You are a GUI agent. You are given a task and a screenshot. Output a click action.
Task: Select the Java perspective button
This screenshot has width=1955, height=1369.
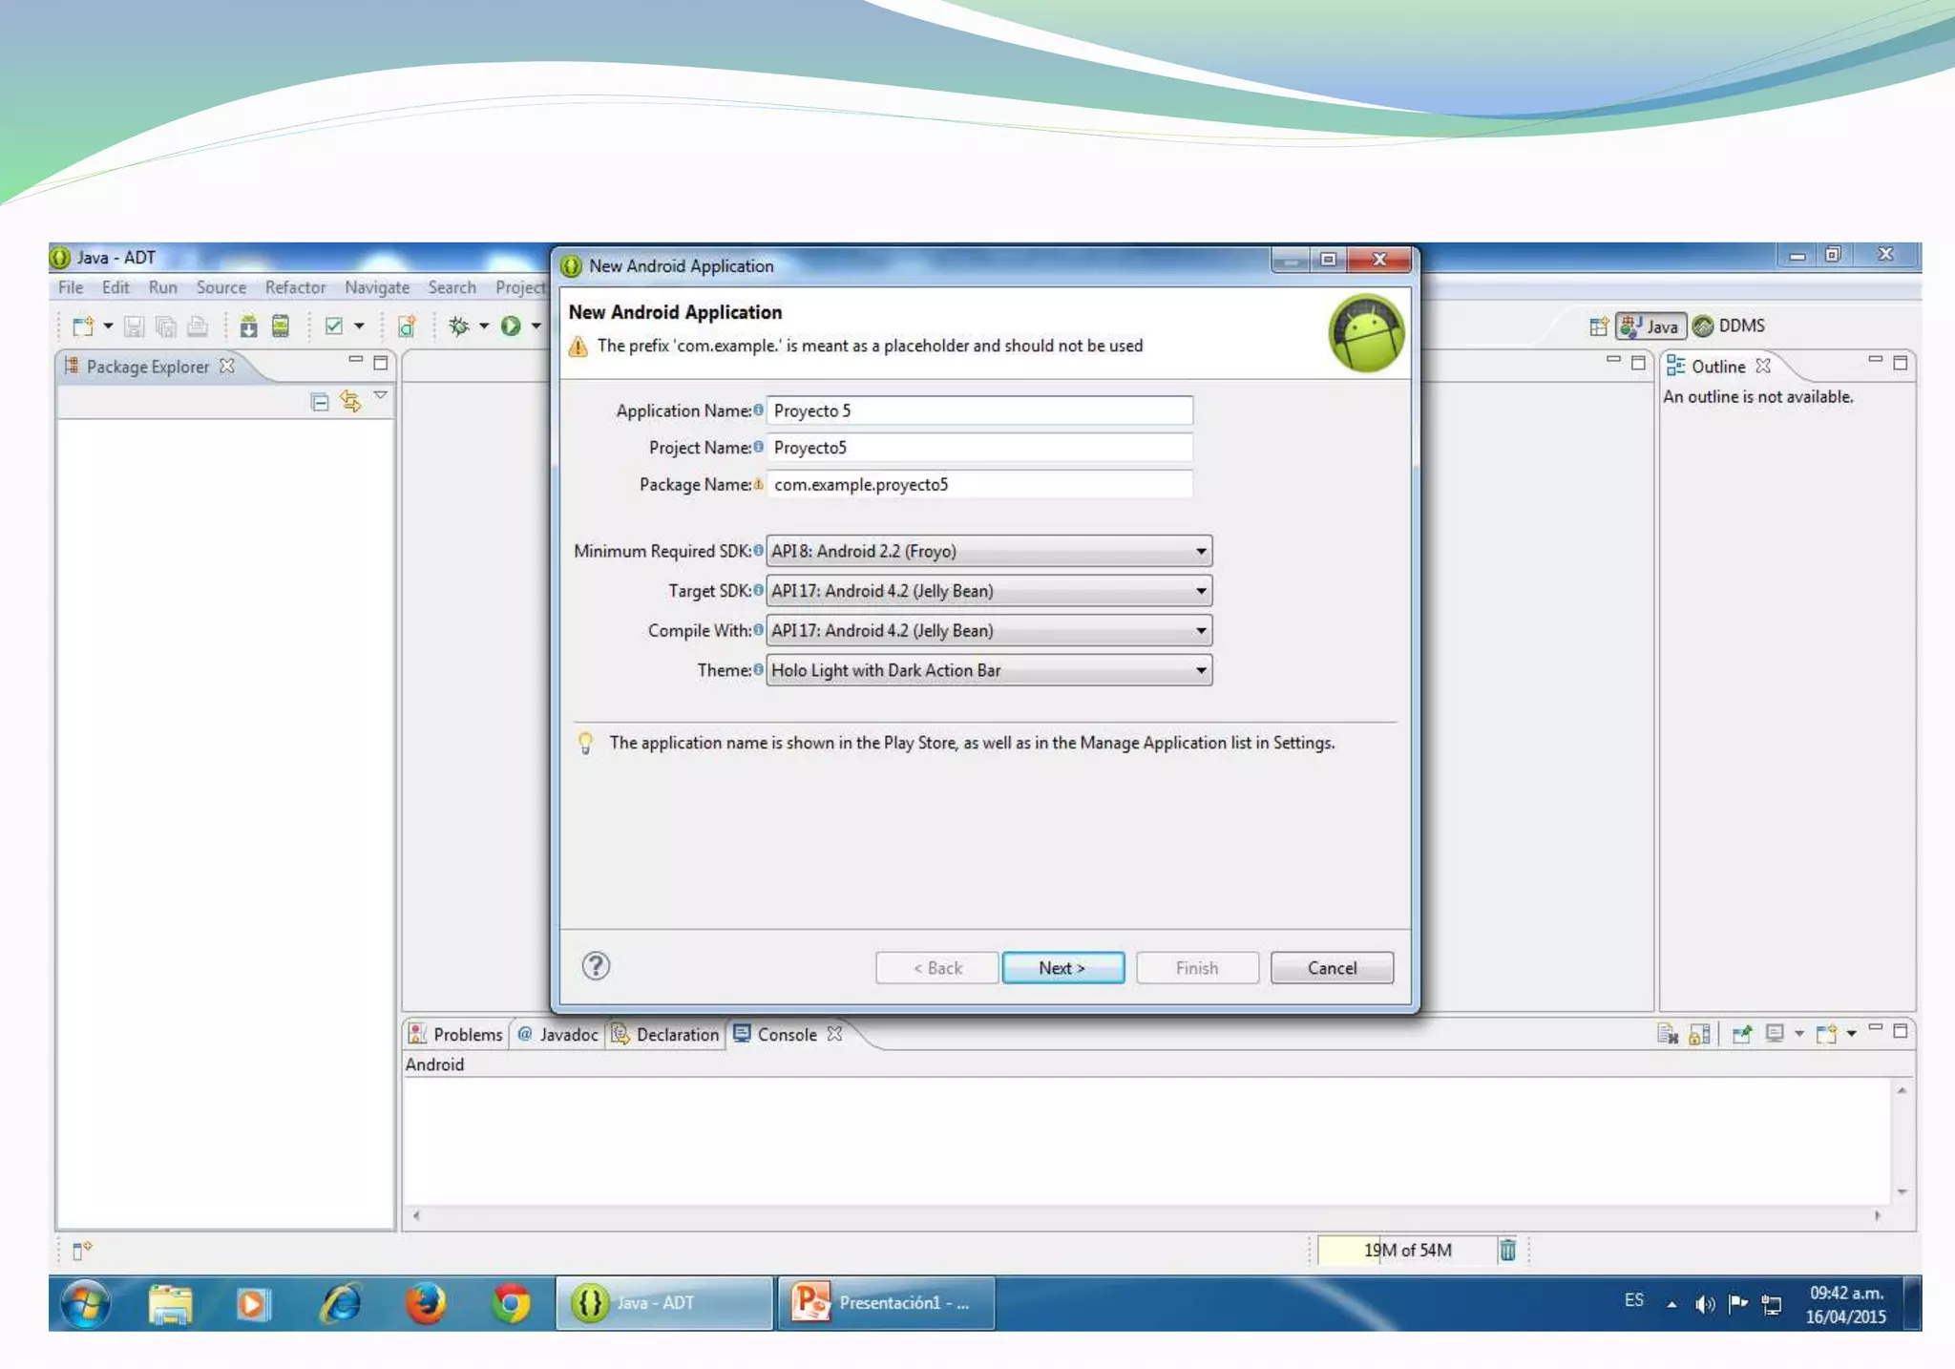coord(1650,326)
